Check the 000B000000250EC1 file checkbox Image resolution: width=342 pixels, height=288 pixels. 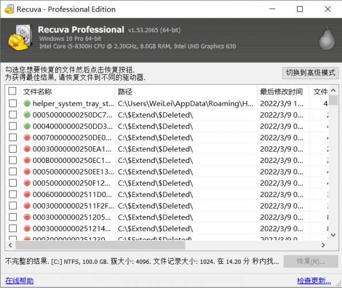point(13,160)
